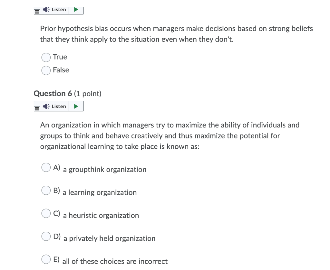Screen dimensions: 330x270
Task: Select the True radio button
Action: pyautogui.click(x=46, y=57)
